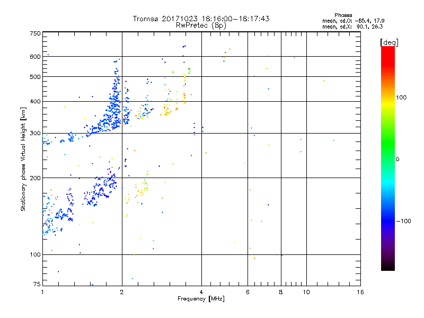The image size is (424, 318).
Task: Pick the red top of the colorbar
Action: [387, 49]
